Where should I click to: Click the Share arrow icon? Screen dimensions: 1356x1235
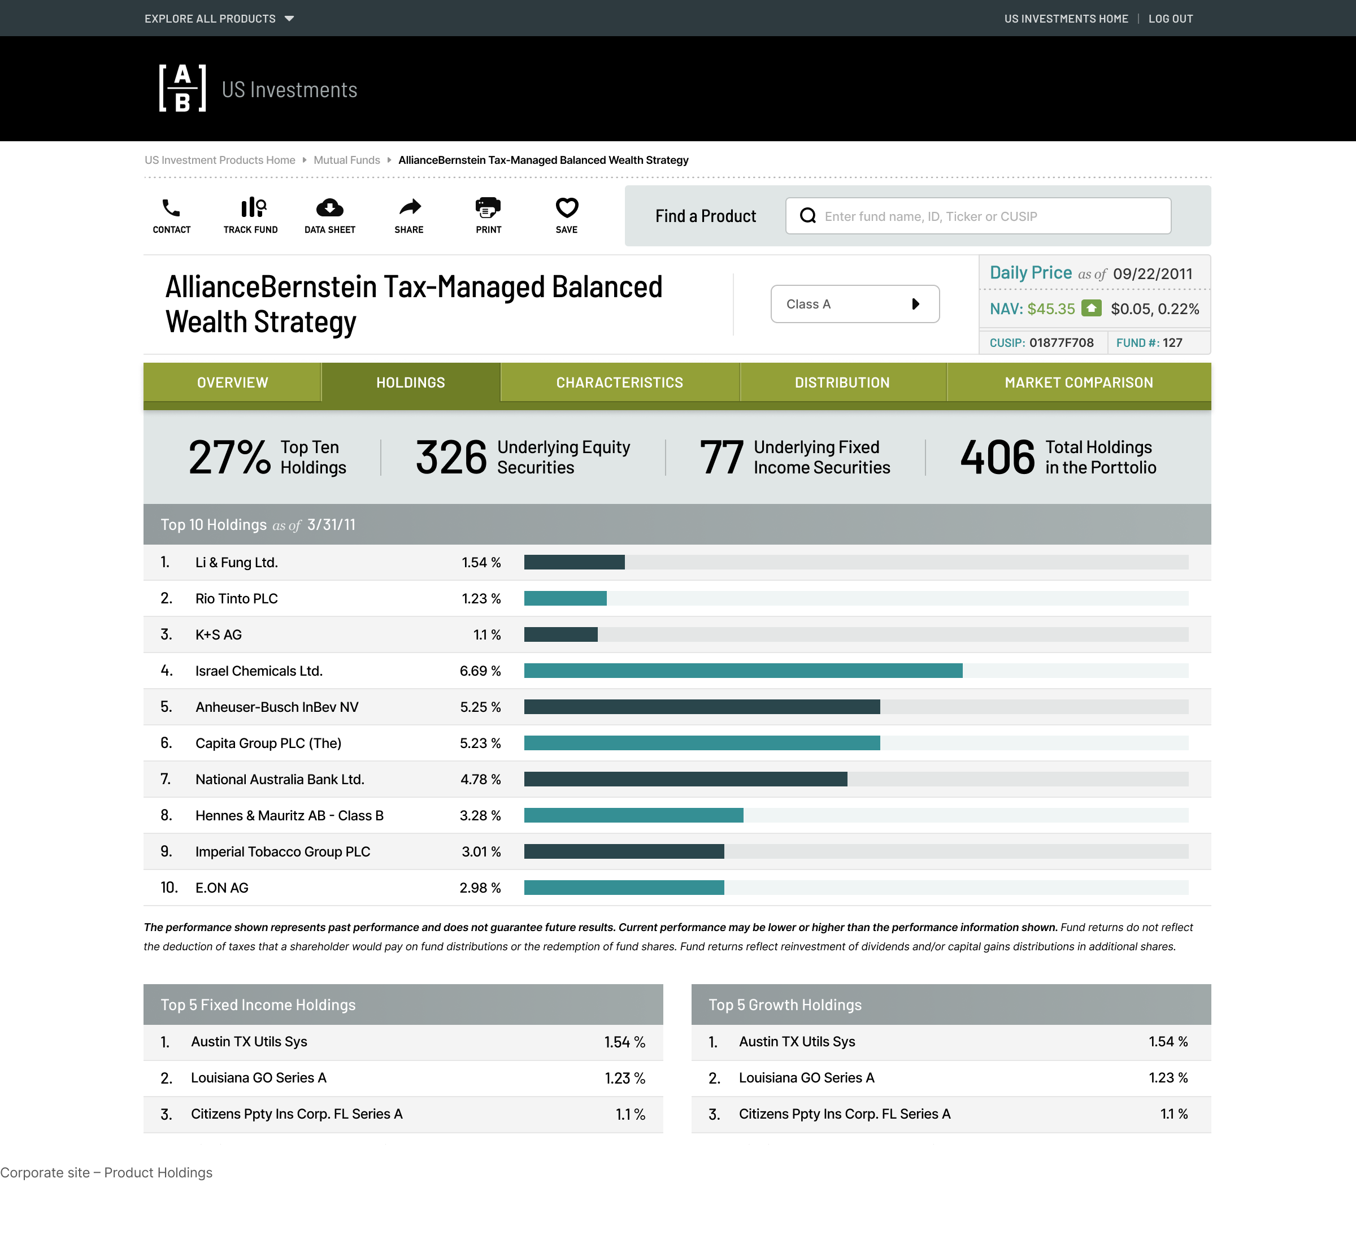coord(410,207)
